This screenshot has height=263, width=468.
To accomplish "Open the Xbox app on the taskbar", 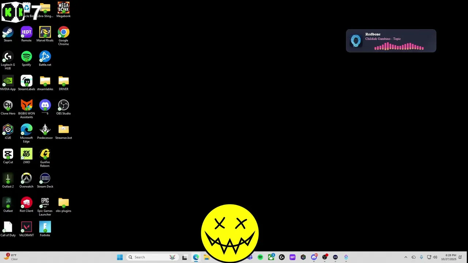I will [x=271, y=257].
